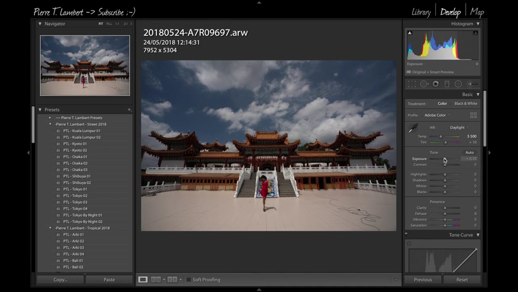The image size is (518, 292).
Task: Switch to the Develop module
Action: tap(450, 12)
